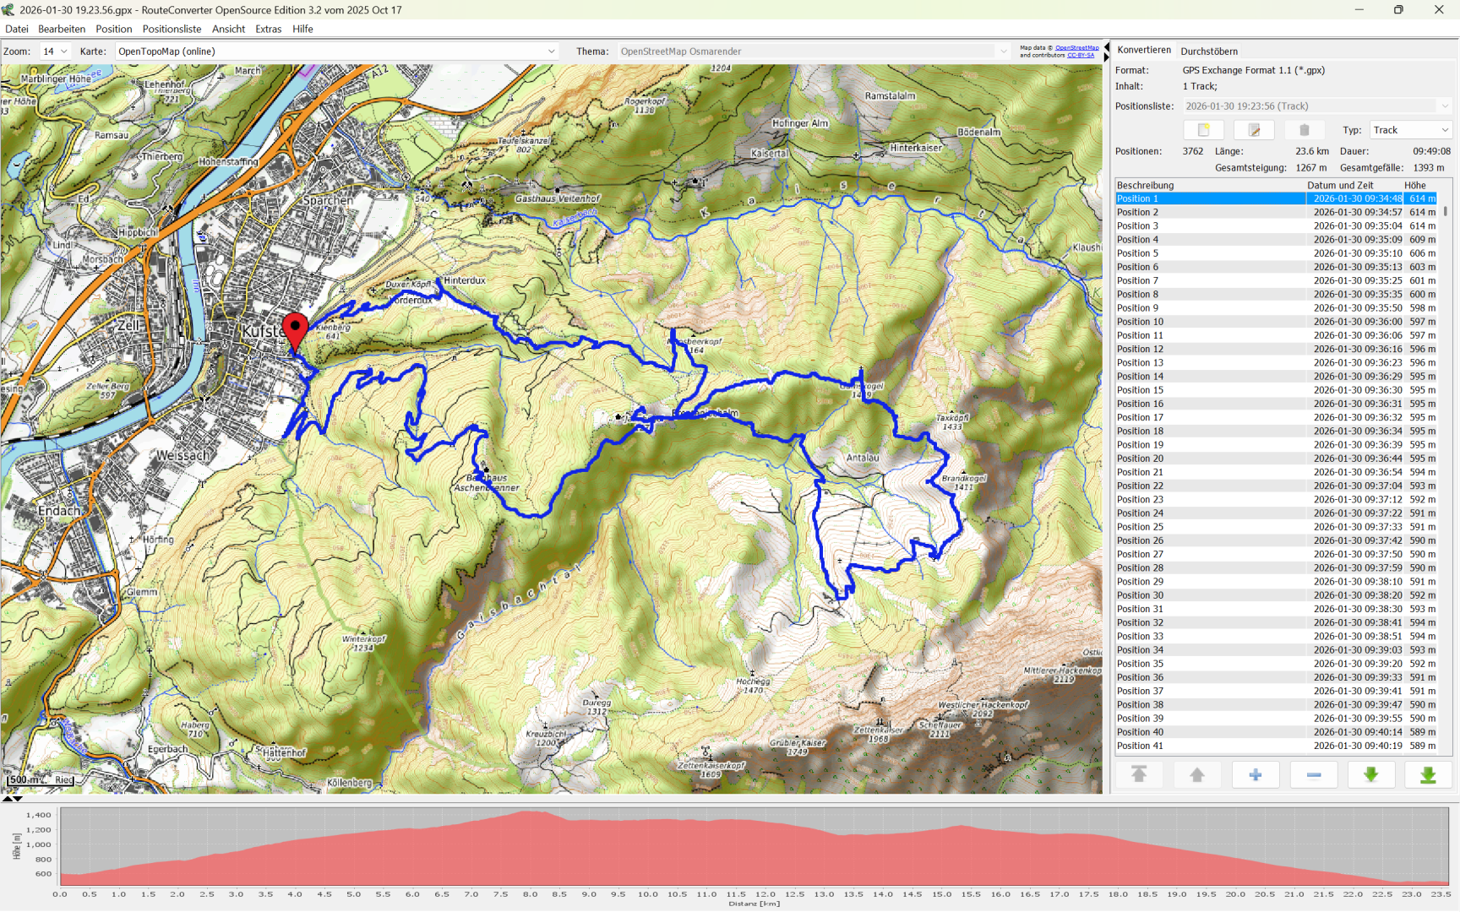This screenshot has height=912, width=1460.
Task: Move position to bottom of list
Action: 1428,774
